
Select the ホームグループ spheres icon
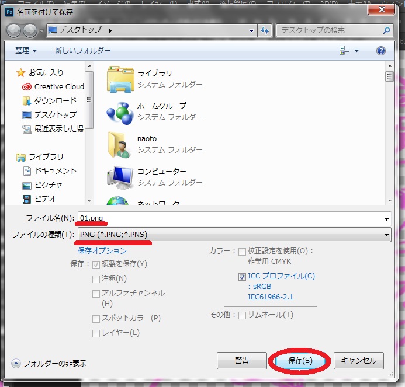coord(120,113)
